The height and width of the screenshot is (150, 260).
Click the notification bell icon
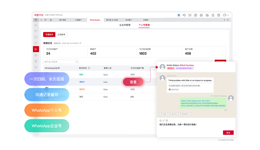pos(213,15)
